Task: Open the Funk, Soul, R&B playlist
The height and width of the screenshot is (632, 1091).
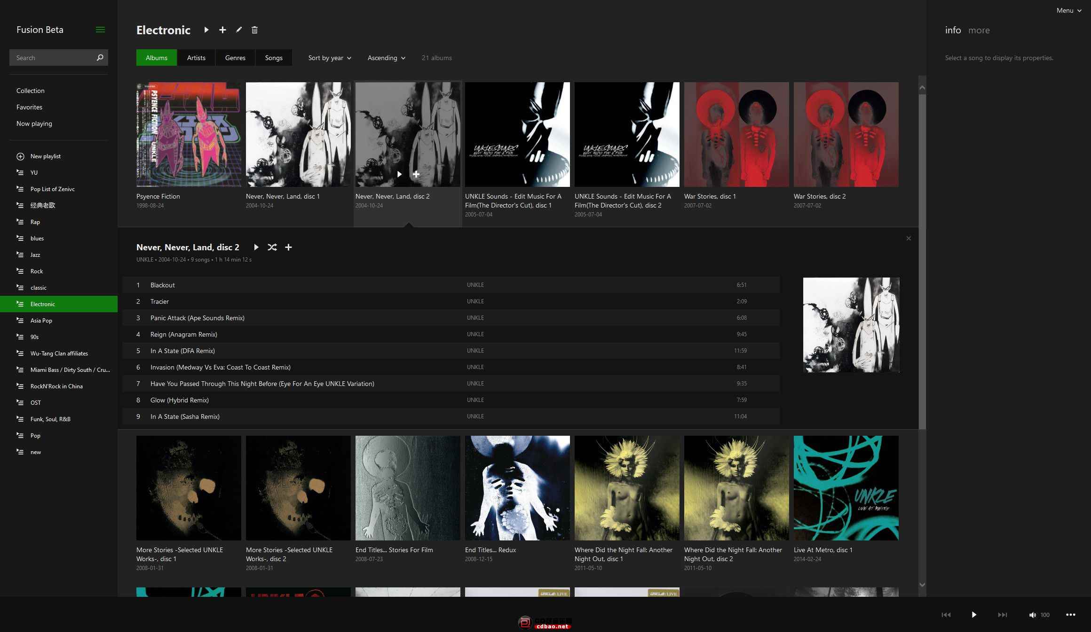Action: click(59, 419)
